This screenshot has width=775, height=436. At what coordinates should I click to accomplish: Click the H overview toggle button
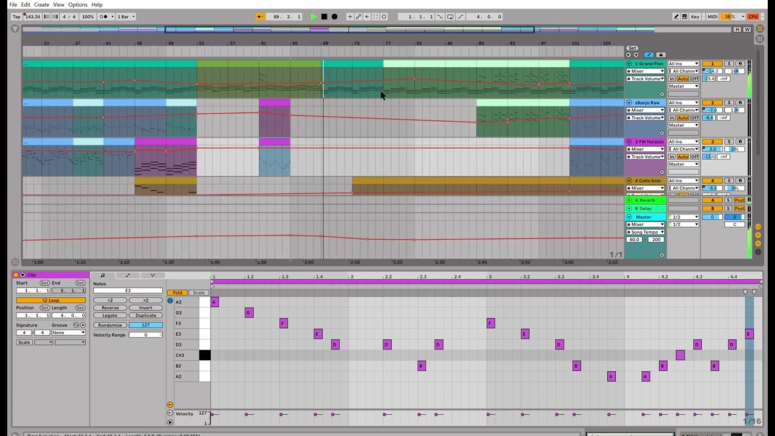pyautogui.click(x=737, y=29)
